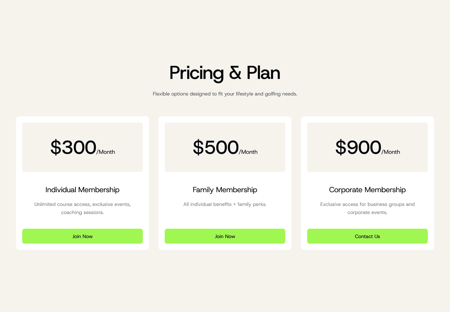Click the flexible options subtitle text
This screenshot has height=312, width=450.
tap(225, 94)
